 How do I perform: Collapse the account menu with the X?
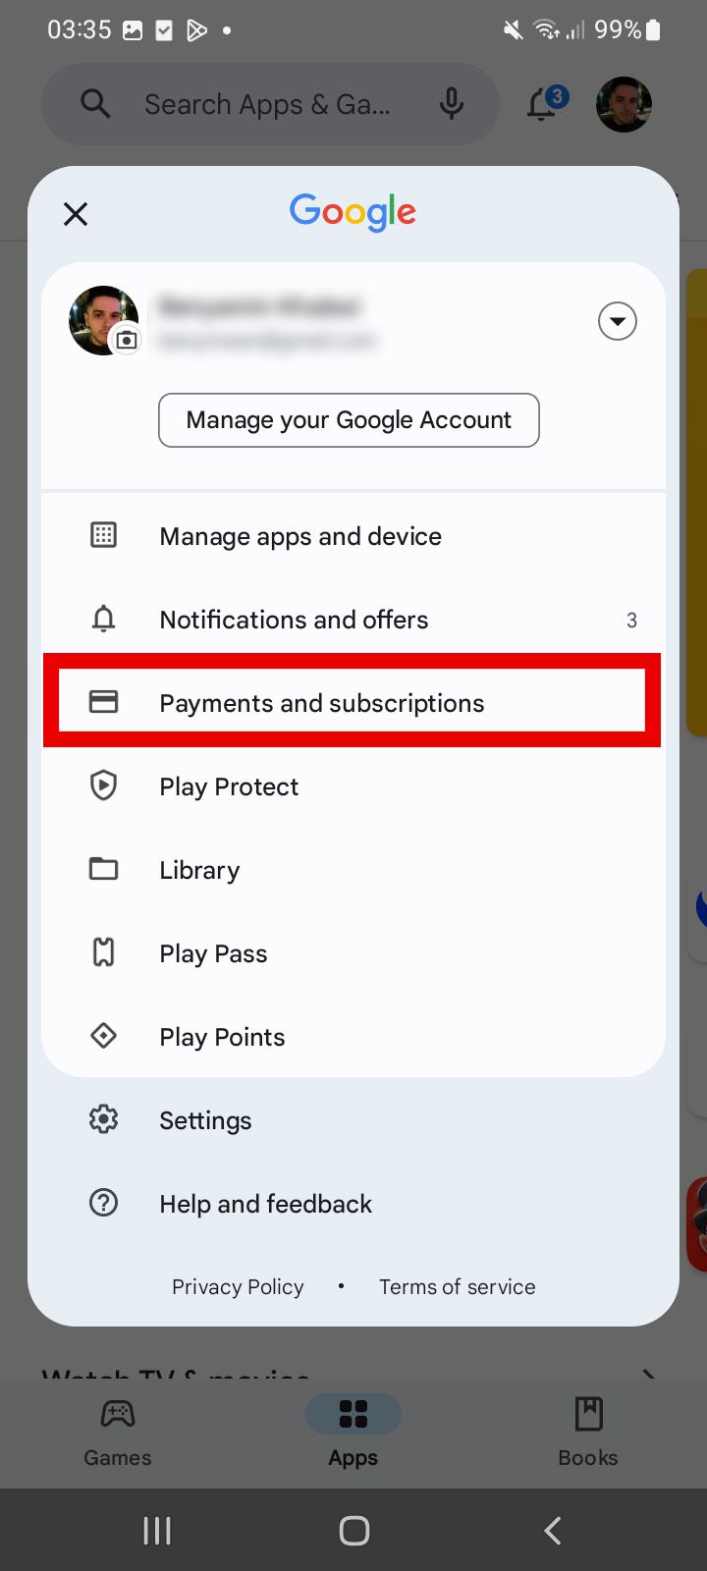[76, 214]
